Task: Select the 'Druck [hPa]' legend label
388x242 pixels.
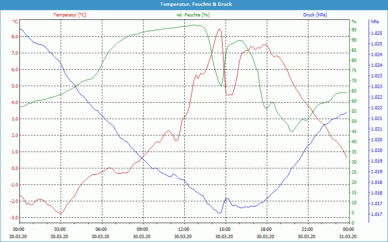Action: click(315, 15)
